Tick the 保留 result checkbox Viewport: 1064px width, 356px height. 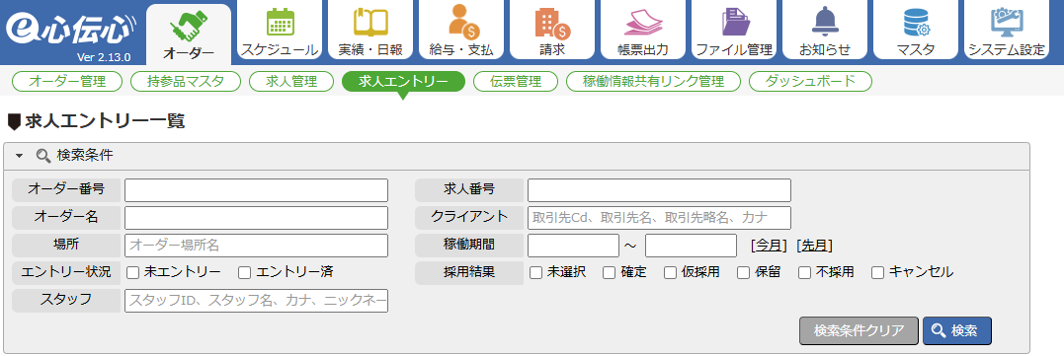[744, 273]
